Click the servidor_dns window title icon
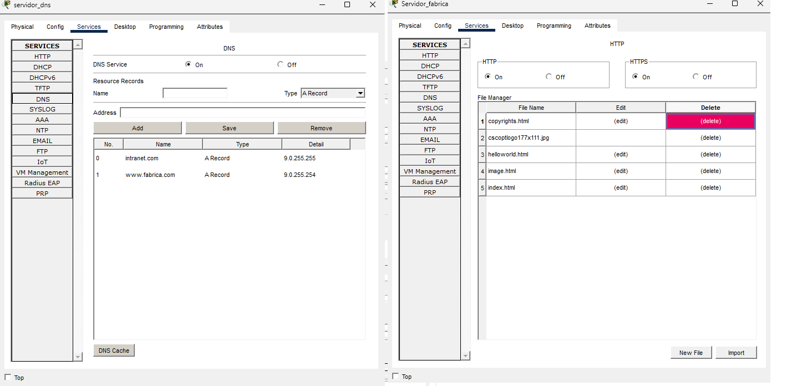This screenshot has width=792, height=386. tap(6, 4)
